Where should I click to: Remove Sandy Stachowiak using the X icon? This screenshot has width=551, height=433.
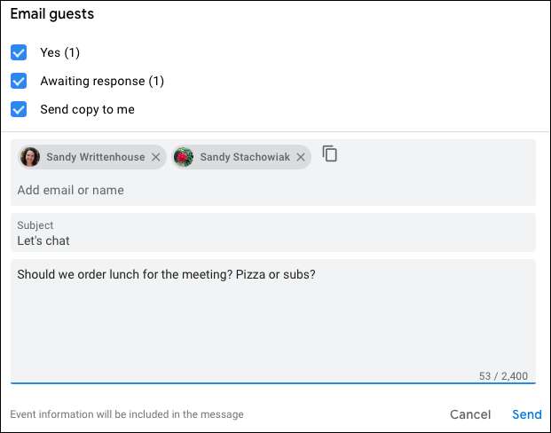[301, 157]
